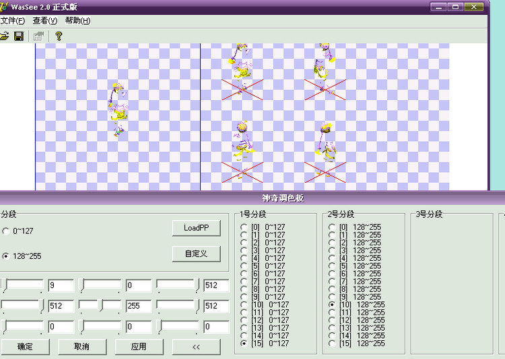Select [11] 128~255 in 2号分段
Viewport: 505px width, 359px height.
pyautogui.click(x=356, y=312)
